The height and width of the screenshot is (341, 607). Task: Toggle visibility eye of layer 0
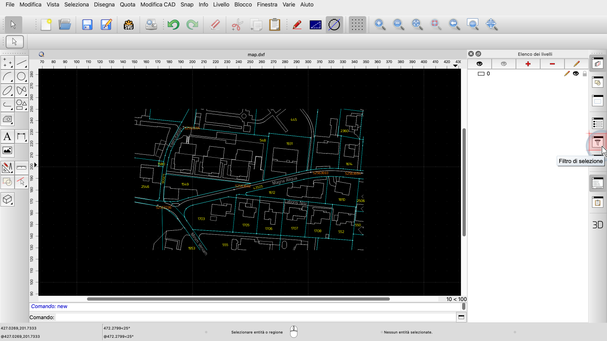[576, 74]
